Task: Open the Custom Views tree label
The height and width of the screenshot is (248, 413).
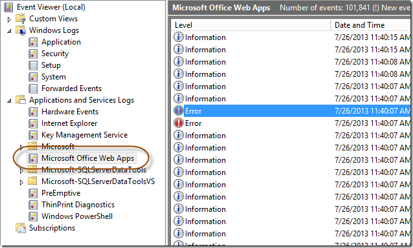Action: pyautogui.click(x=54, y=19)
